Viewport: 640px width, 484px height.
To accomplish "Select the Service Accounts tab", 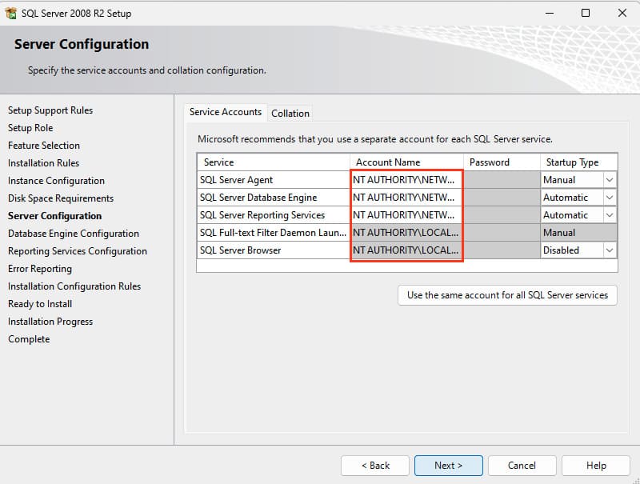I will [x=225, y=112].
